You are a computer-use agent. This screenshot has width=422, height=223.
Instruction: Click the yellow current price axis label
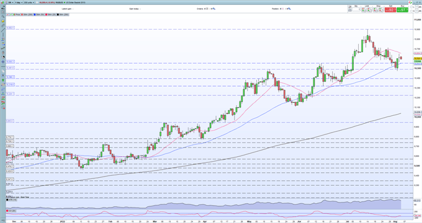[418, 58]
